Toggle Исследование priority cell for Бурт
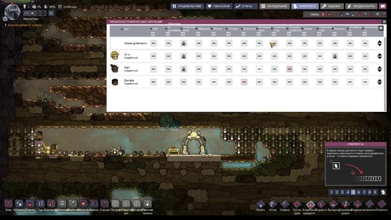The width and height of the screenshot is (391, 220). point(259,69)
